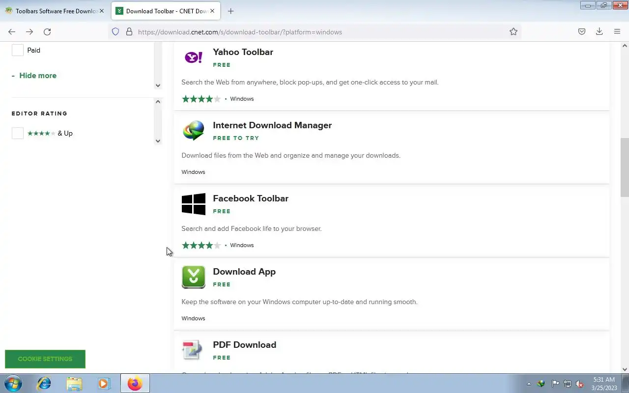The width and height of the screenshot is (629, 393).
Task: Close the Toolbars Software Free Download tab
Action: click(102, 11)
